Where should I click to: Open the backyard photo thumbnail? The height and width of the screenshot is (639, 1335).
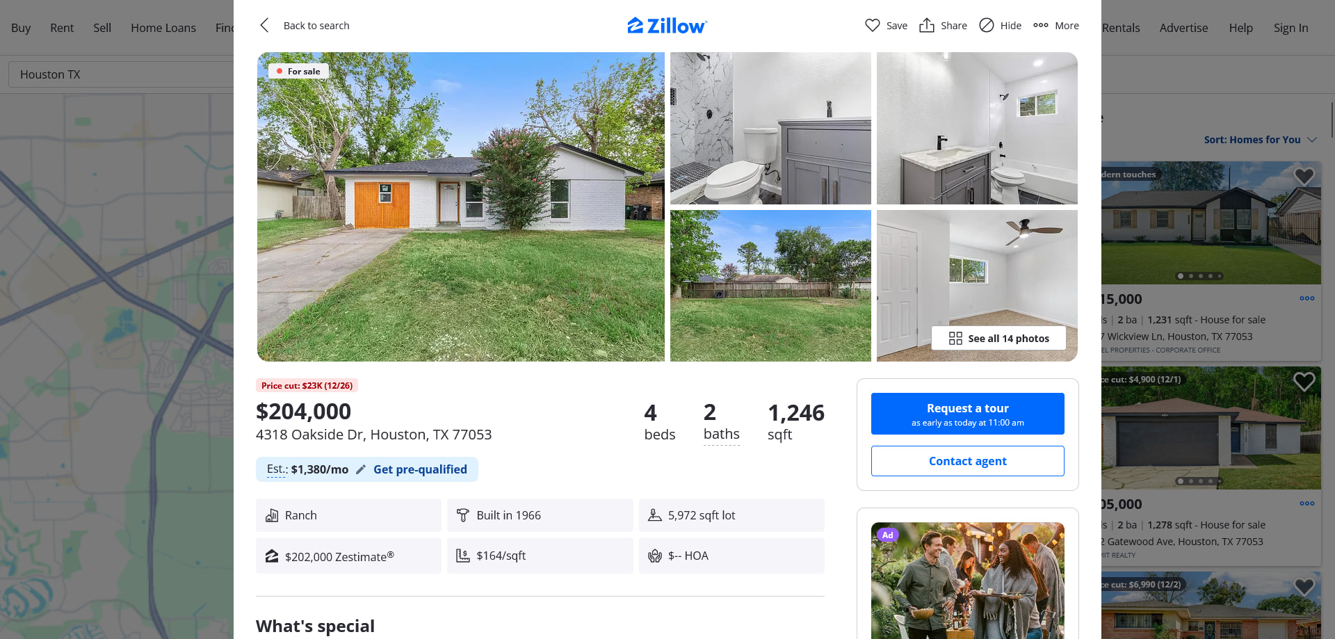[x=770, y=286]
